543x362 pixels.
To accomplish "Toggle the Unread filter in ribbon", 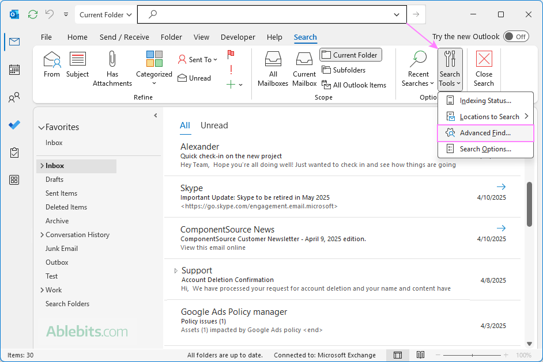I will pyautogui.click(x=194, y=78).
